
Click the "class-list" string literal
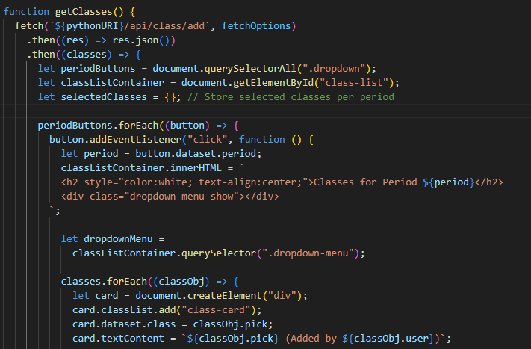coord(353,83)
